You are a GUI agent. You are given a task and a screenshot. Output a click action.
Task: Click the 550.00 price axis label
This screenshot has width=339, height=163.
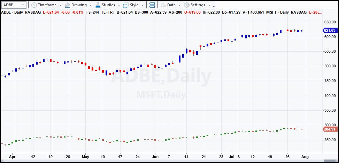click(330, 52)
